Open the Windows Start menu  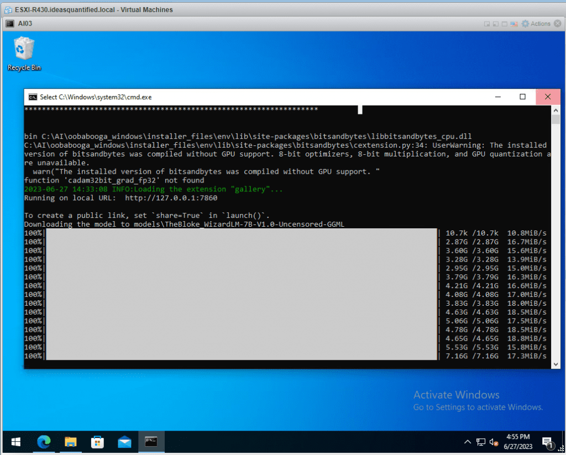coord(16,441)
